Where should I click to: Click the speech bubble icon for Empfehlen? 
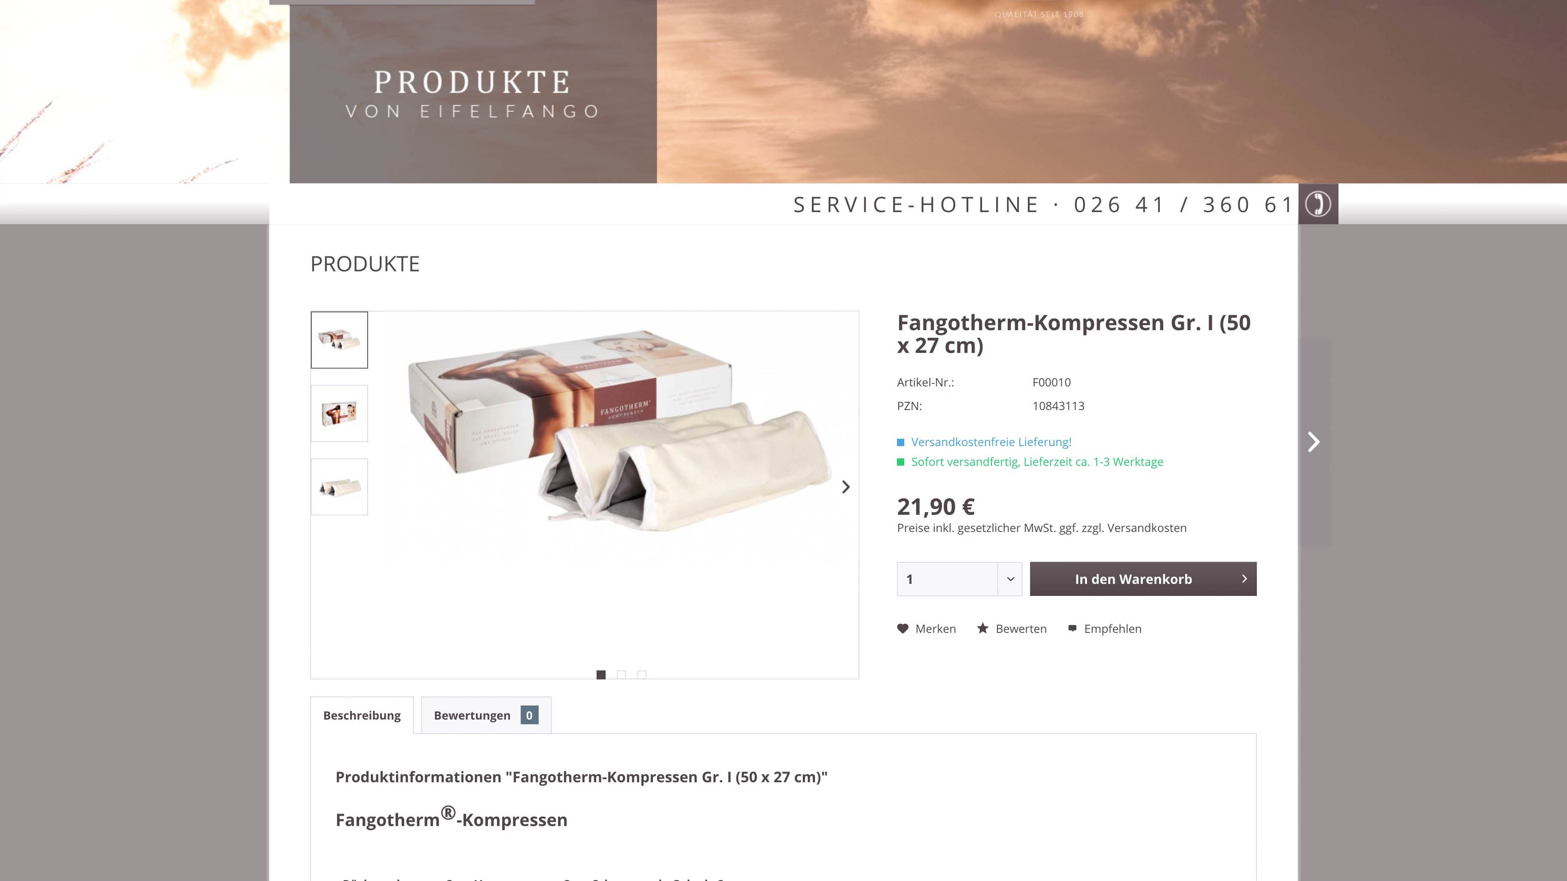click(x=1072, y=628)
